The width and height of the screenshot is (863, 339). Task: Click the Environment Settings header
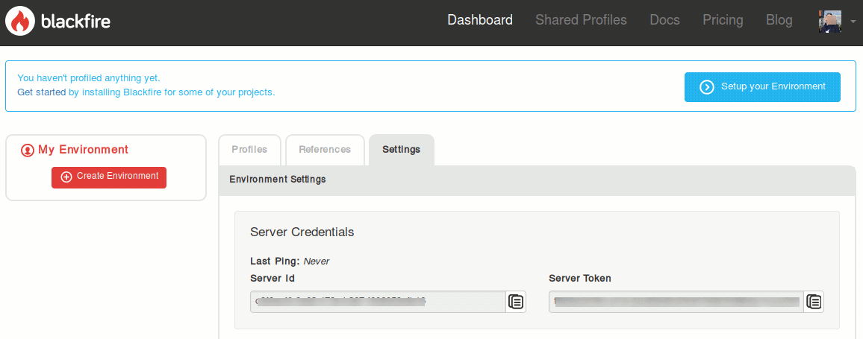click(x=278, y=179)
